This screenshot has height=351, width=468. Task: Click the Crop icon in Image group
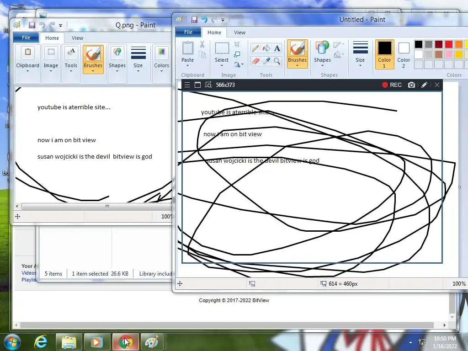[x=237, y=44]
